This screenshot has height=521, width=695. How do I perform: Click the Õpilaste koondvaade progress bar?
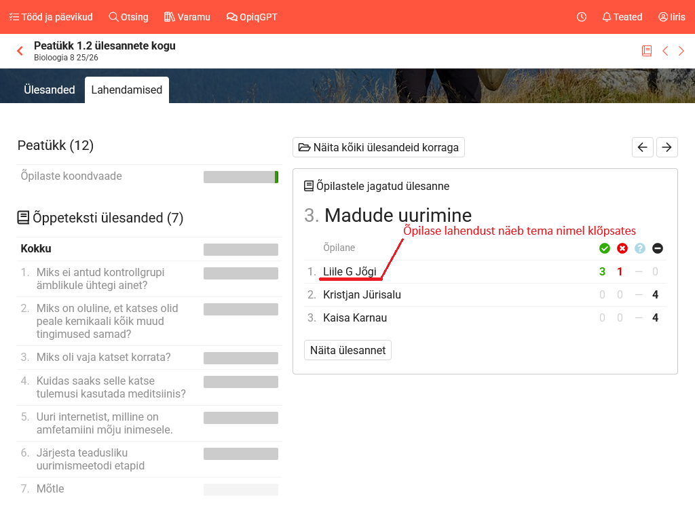(241, 177)
